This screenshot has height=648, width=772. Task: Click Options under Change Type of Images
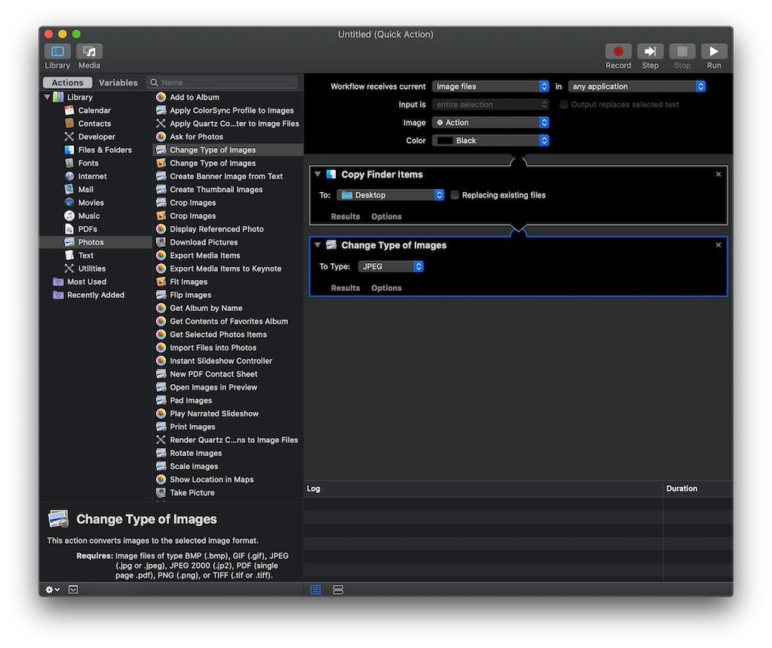[x=386, y=288]
